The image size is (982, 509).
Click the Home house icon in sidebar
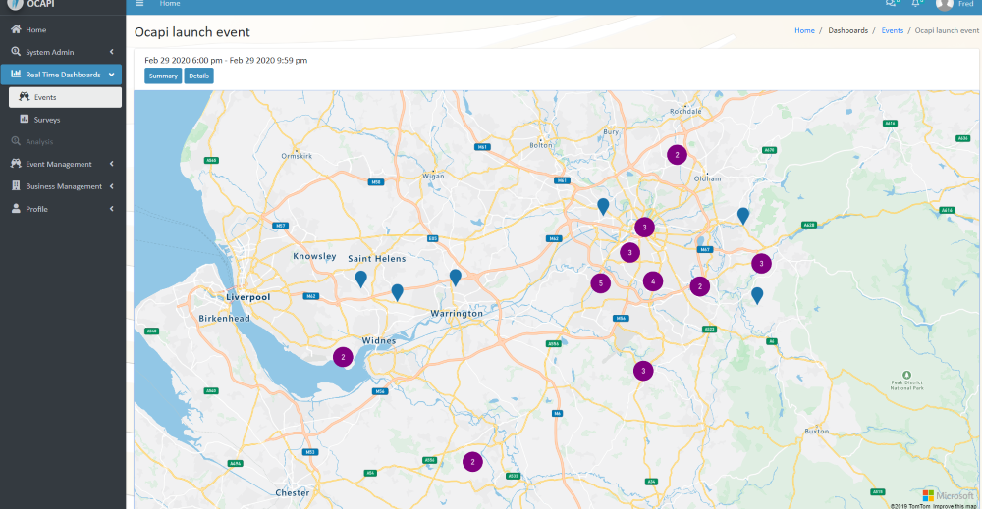tap(16, 29)
